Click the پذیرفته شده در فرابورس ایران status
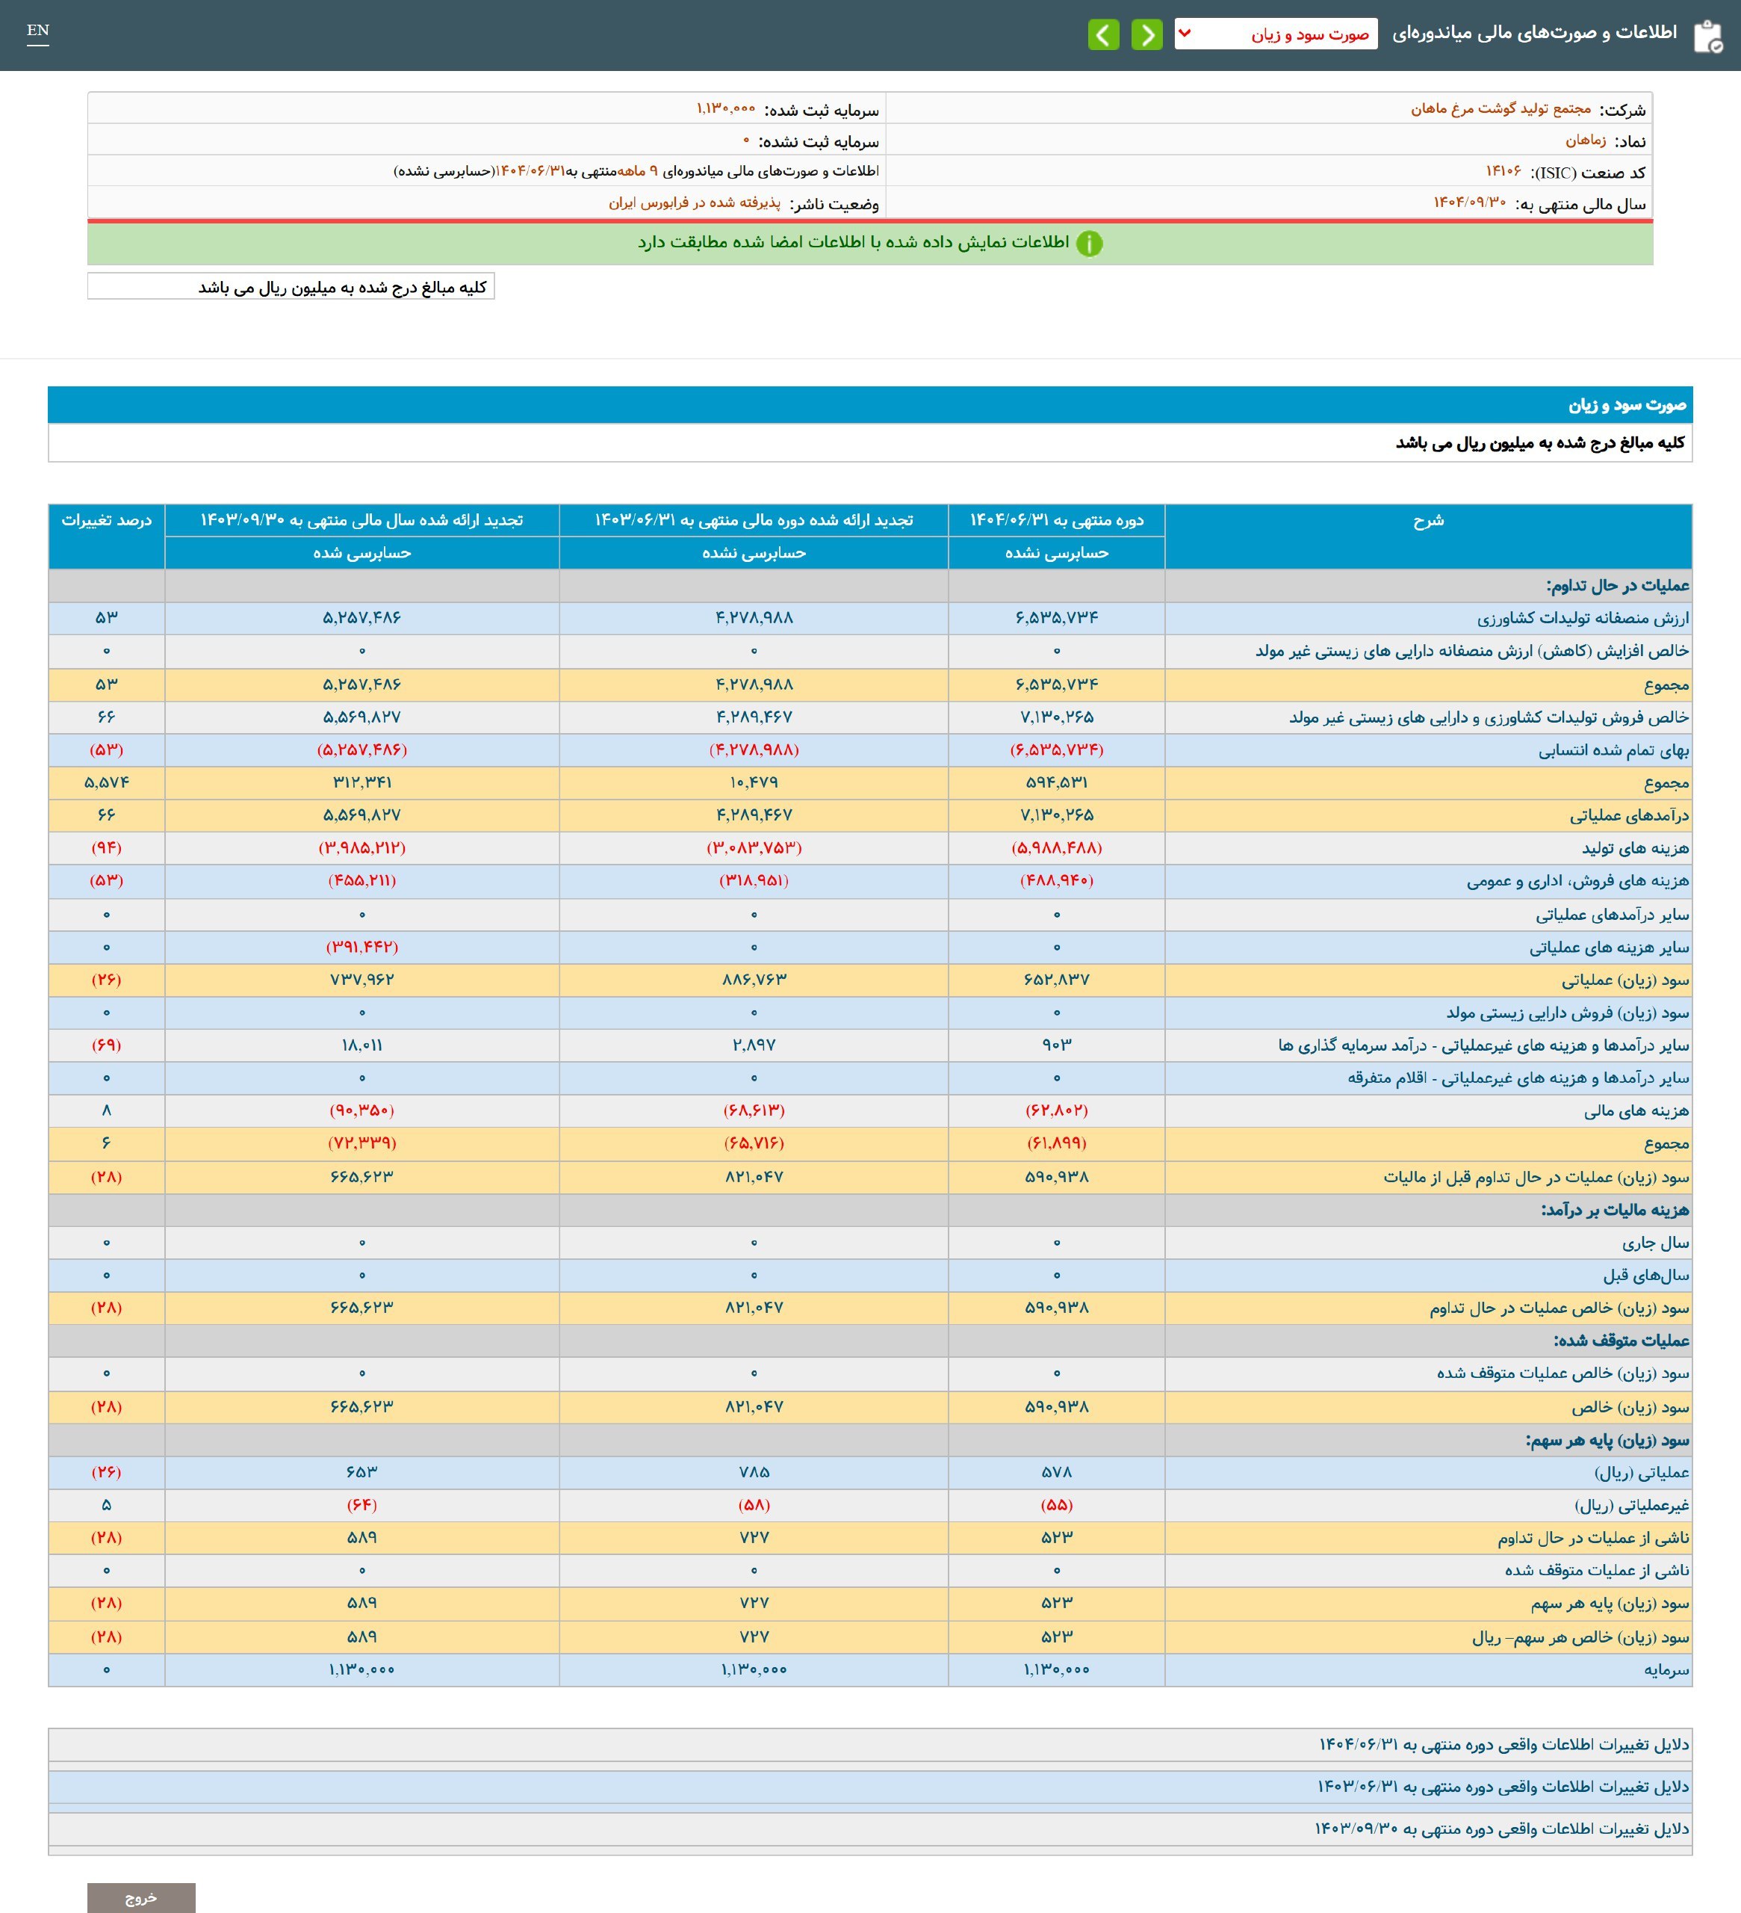 pos(694,203)
